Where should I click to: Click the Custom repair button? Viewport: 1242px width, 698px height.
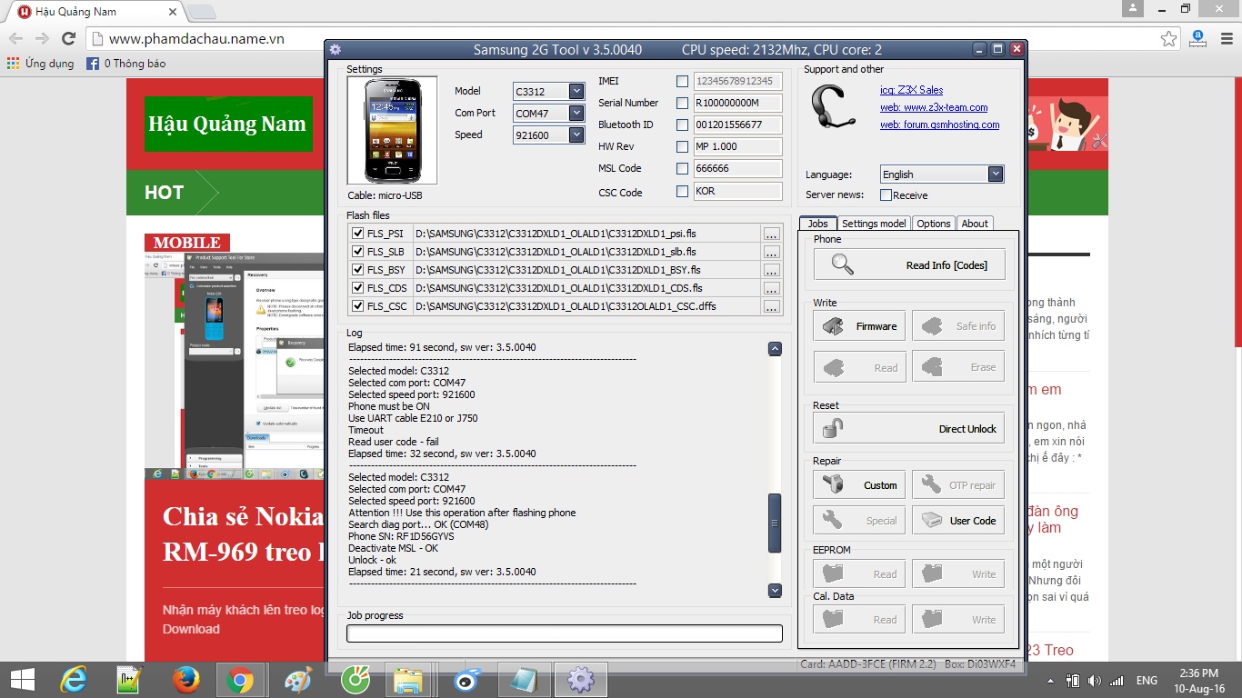(859, 485)
